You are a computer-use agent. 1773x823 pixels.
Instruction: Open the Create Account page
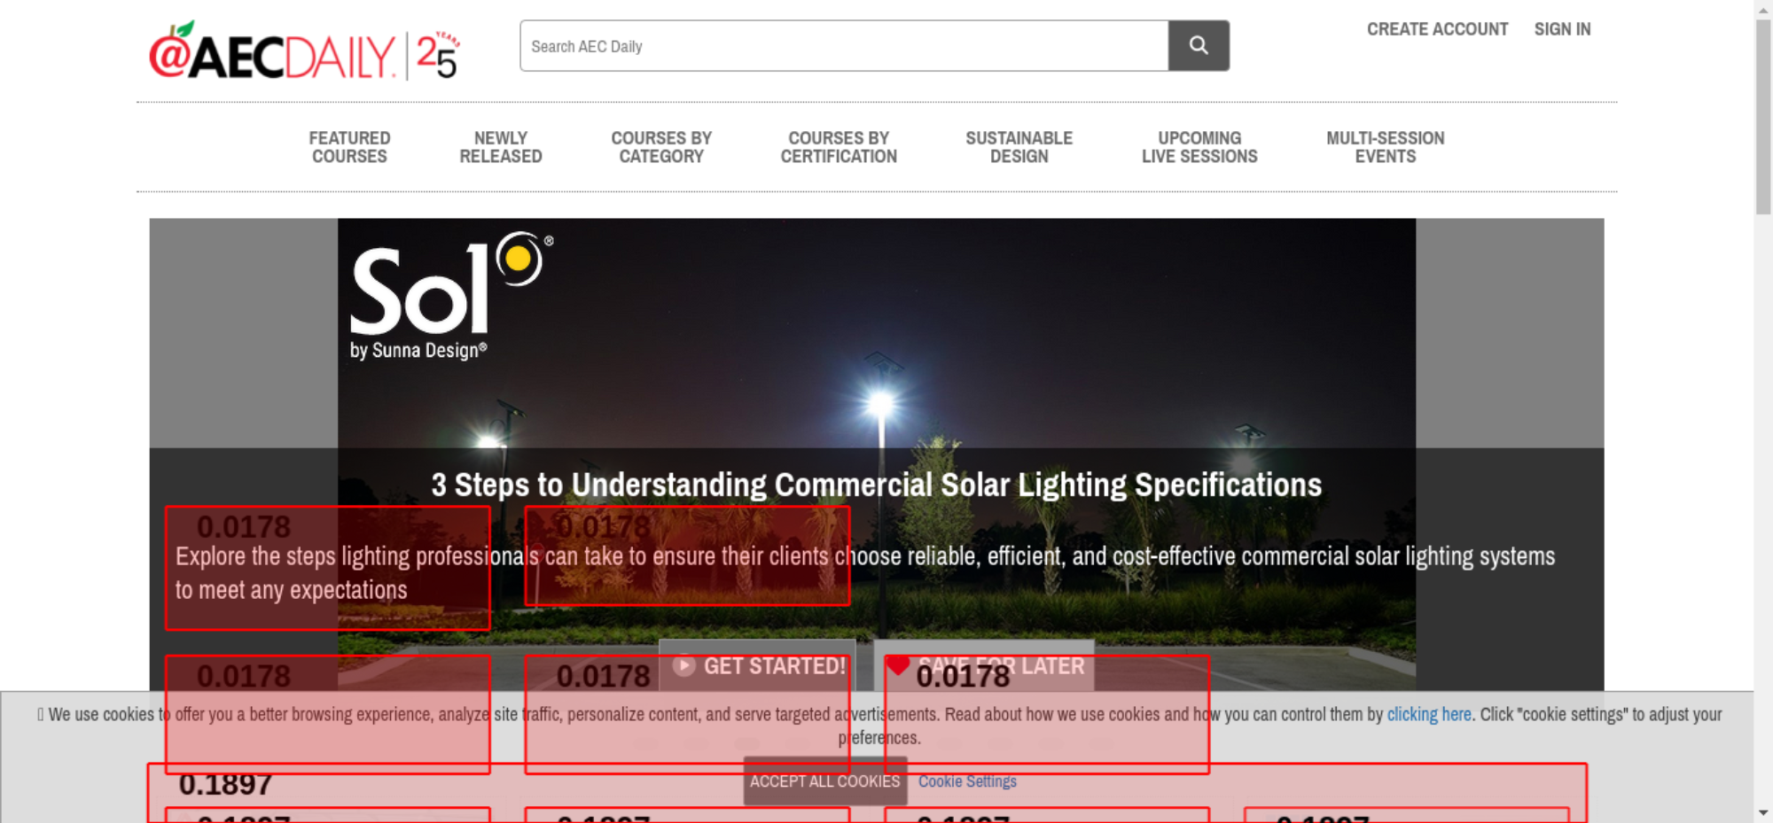click(1436, 29)
